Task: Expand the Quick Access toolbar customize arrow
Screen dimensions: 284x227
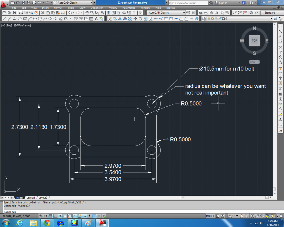Action: (94, 2)
